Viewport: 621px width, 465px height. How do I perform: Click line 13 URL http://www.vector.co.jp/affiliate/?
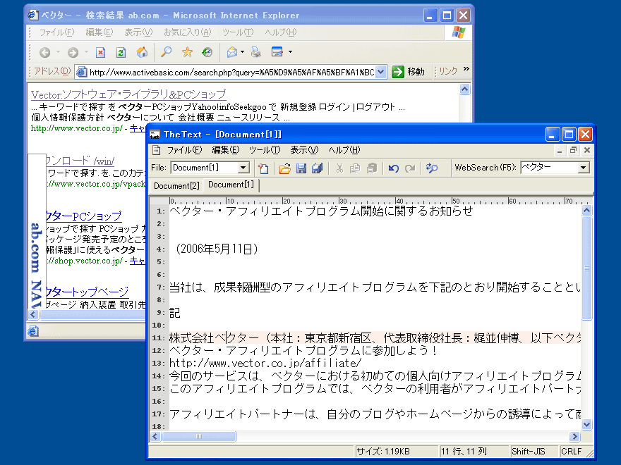pyautogui.click(x=265, y=363)
